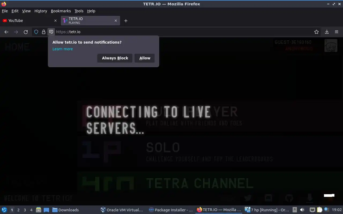This screenshot has height=214, width=343.
Task: Switch to 7 hp Running taskbar entry
Action: [267, 210]
